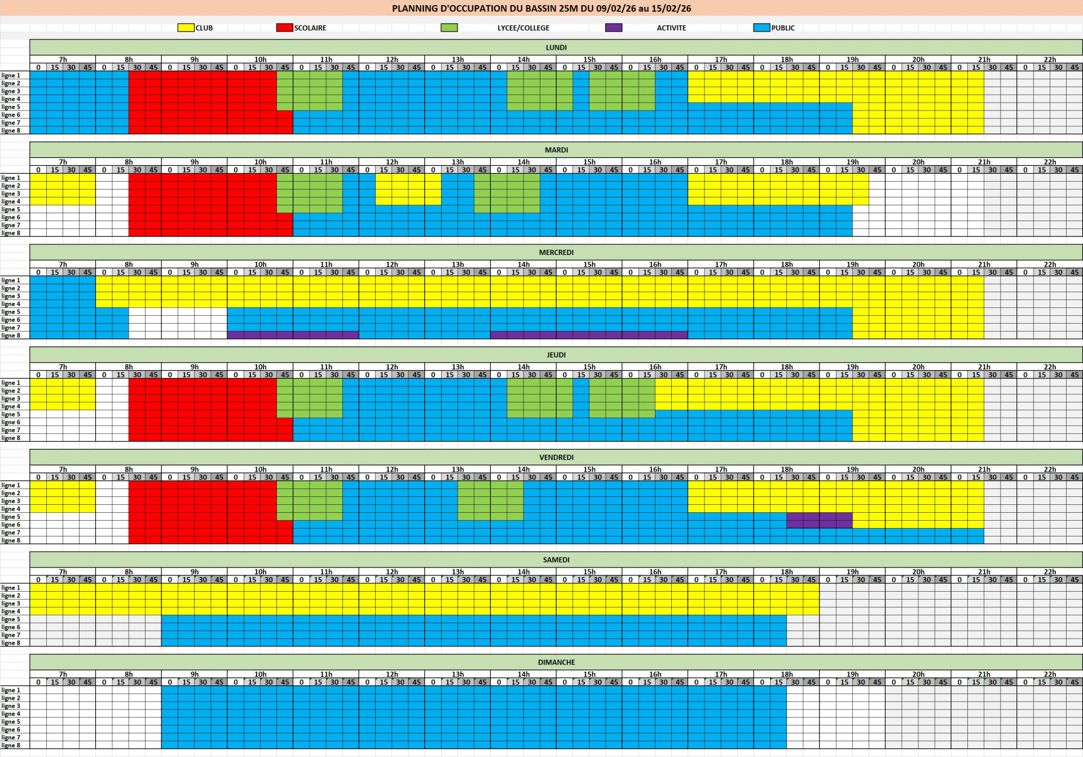This screenshot has height=757, width=1083.
Task: Click the 22h hour header under JEUDI
Action: pyautogui.click(x=1049, y=367)
